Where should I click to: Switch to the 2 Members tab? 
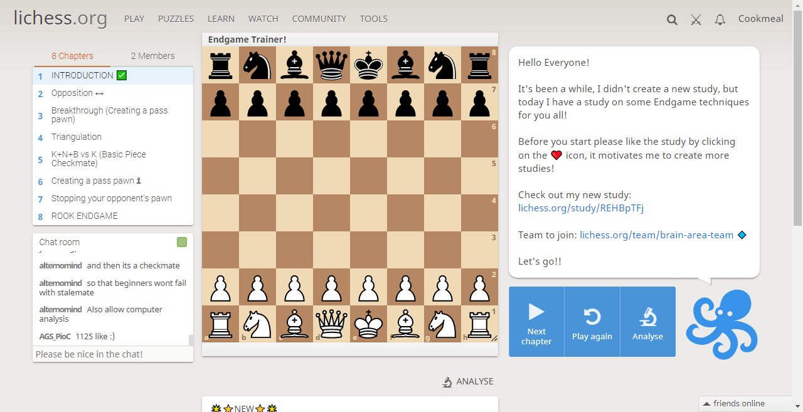pos(152,56)
